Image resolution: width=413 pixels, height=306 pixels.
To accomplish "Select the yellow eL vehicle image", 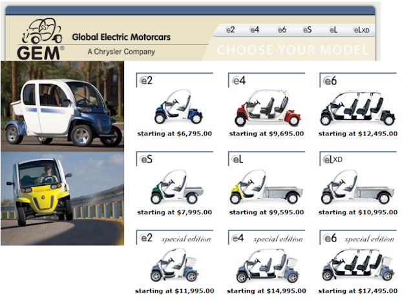I will click(x=266, y=187).
